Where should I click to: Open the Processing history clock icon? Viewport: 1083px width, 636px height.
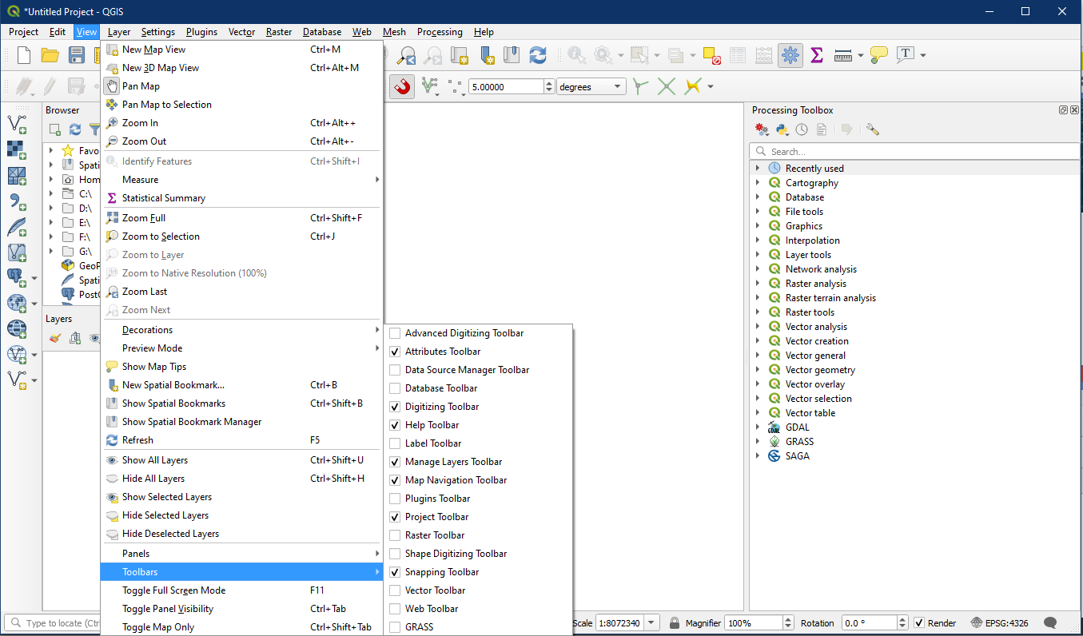(802, 129)
